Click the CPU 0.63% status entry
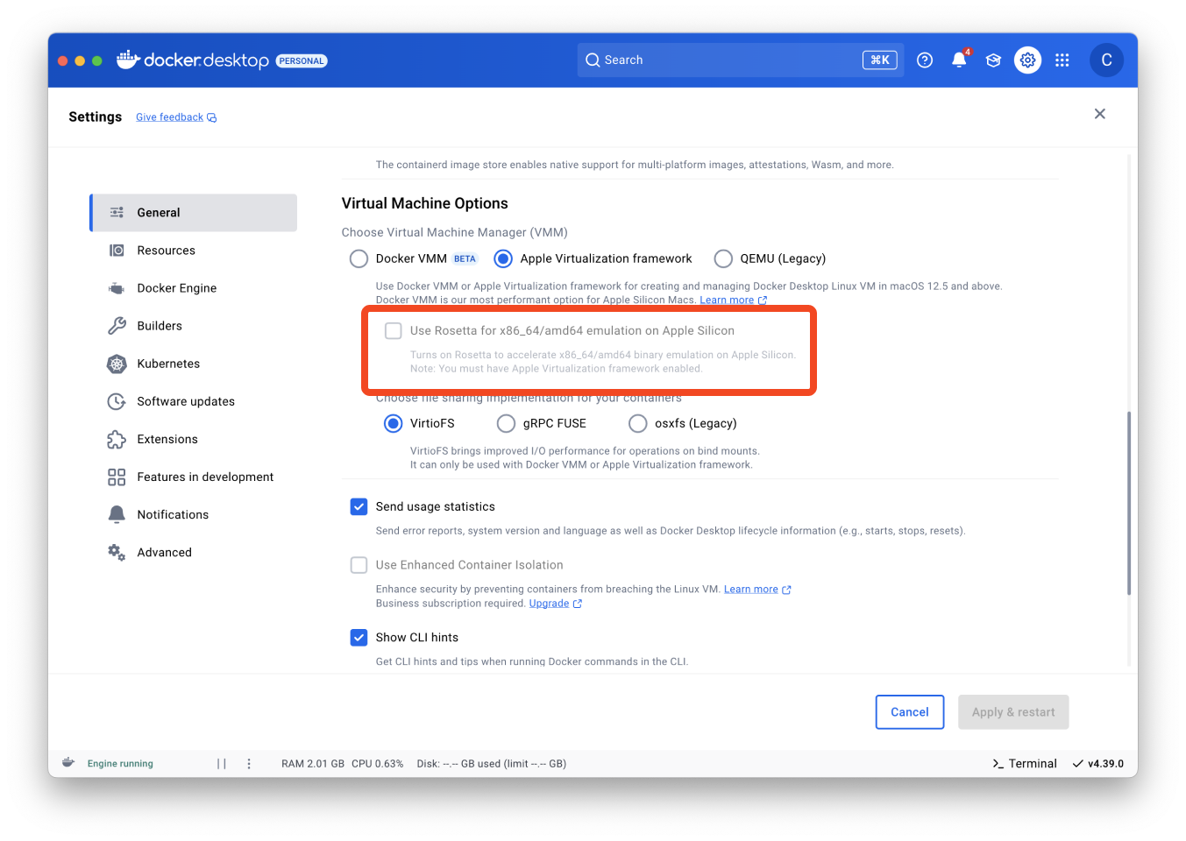 pyautogui.click(x=378, y=764)
